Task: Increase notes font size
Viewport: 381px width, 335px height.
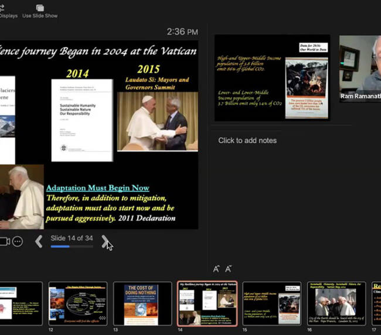Action: pyautogui.click(x=216, y=269)
